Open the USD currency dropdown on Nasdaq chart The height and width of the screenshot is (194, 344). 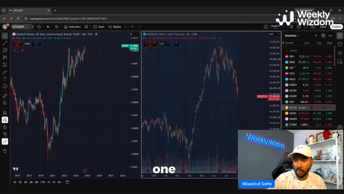(274, 34)
